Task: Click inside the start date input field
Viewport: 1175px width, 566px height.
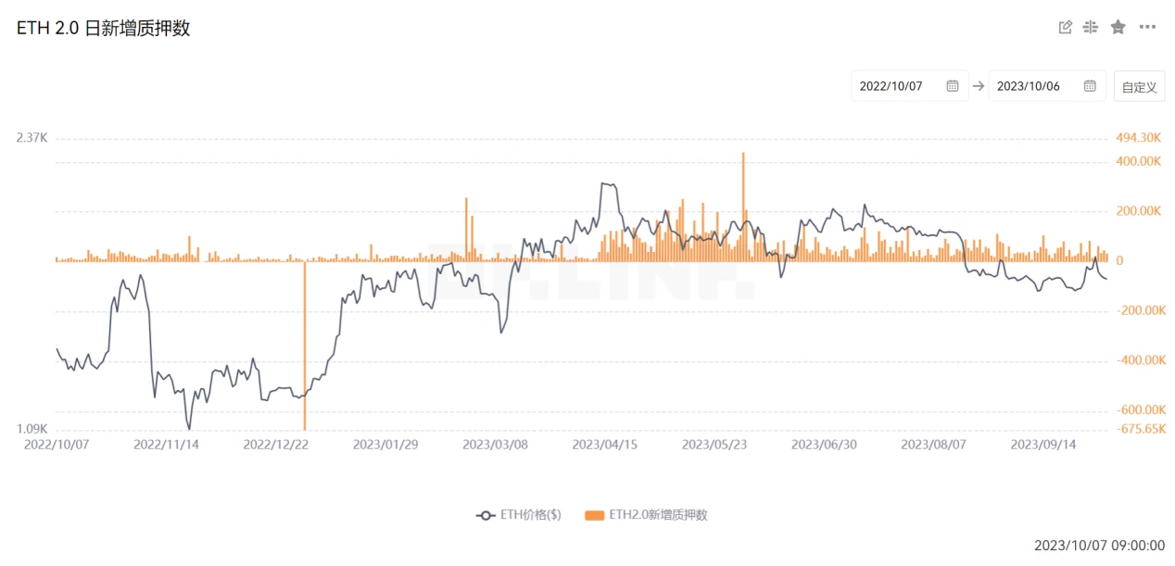Action: pos(891,85)
